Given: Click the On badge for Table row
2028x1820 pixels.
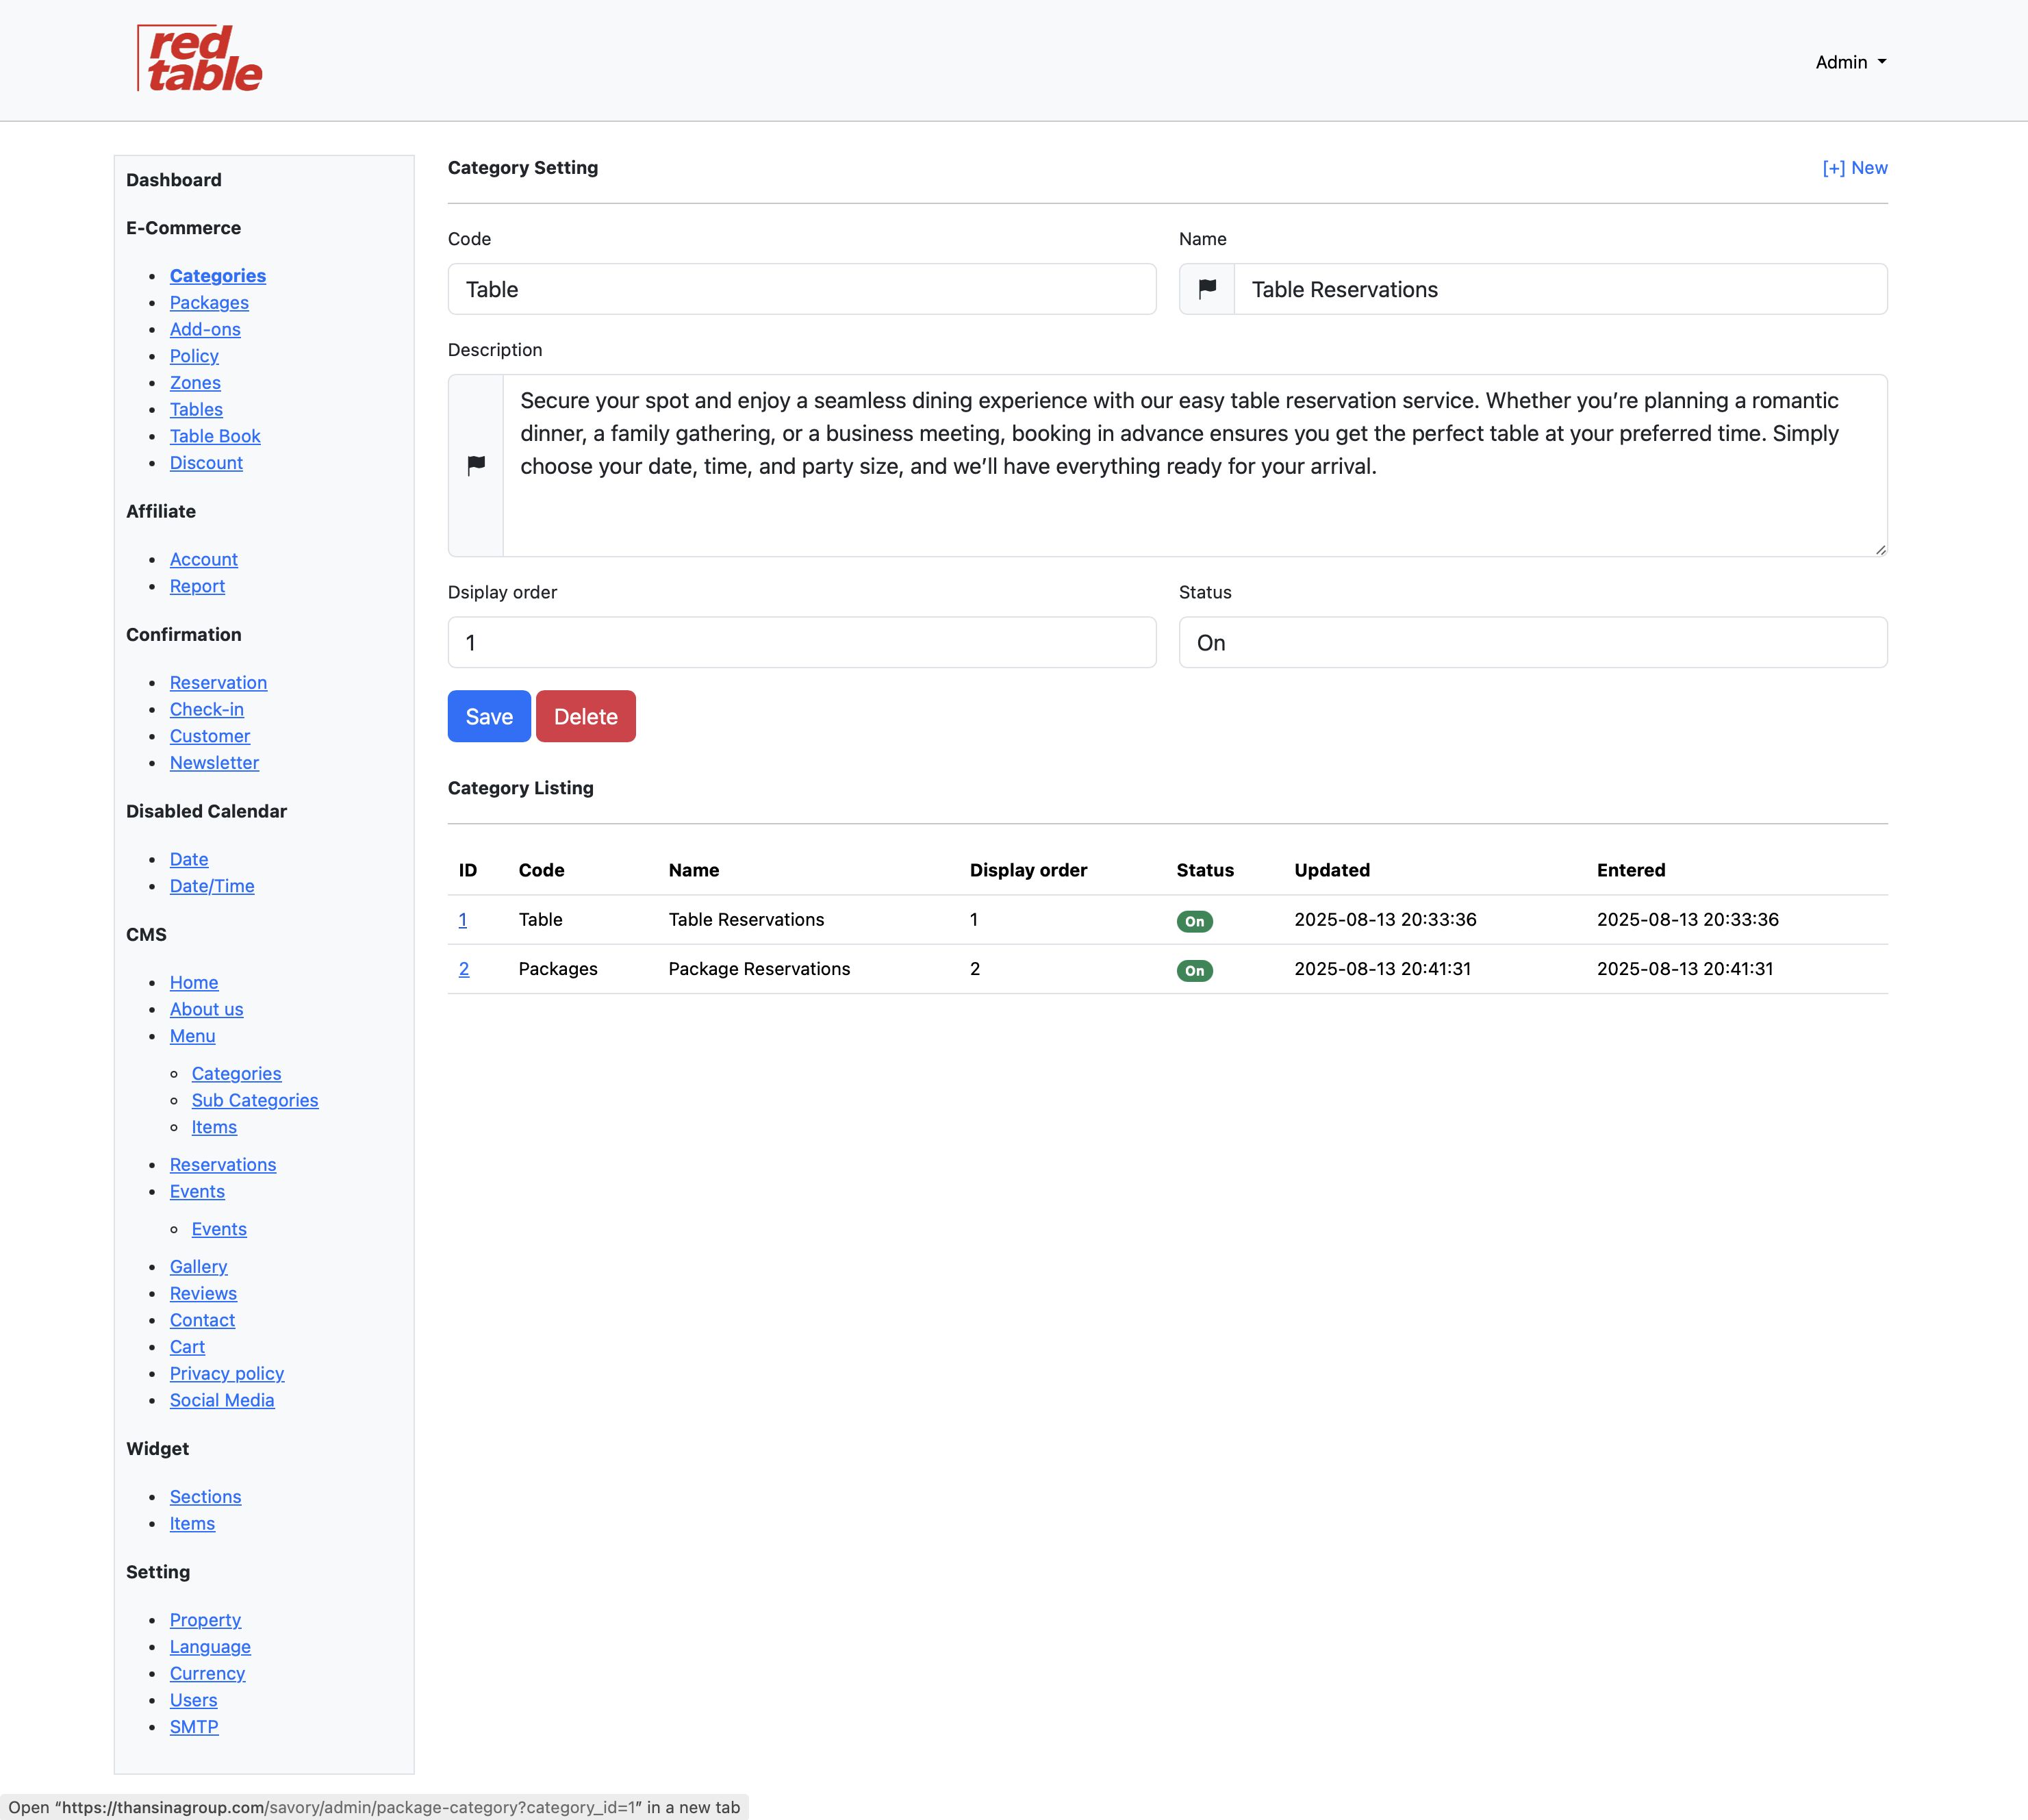Looking at the screenshot, I should click(x=1194, y=921).
